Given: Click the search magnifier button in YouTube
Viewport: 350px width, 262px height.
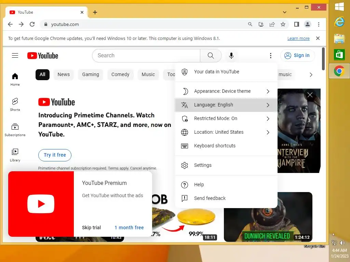Looking at the screenshot, I should coord(211,56).
